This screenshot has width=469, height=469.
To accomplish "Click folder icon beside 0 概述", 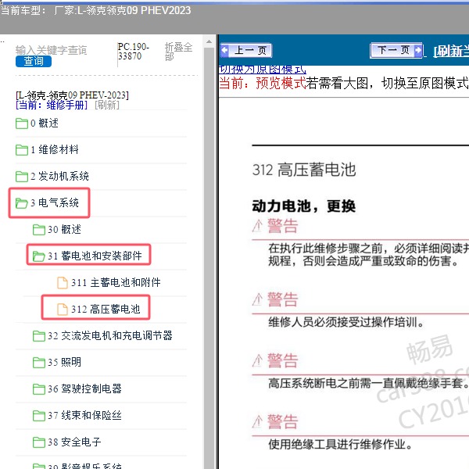I will coord(22,124).
